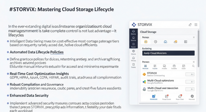The width and height of the screenshot is (206, 112).
Task: Click the STORViX swirl logo in panel header
Action: 134,25
